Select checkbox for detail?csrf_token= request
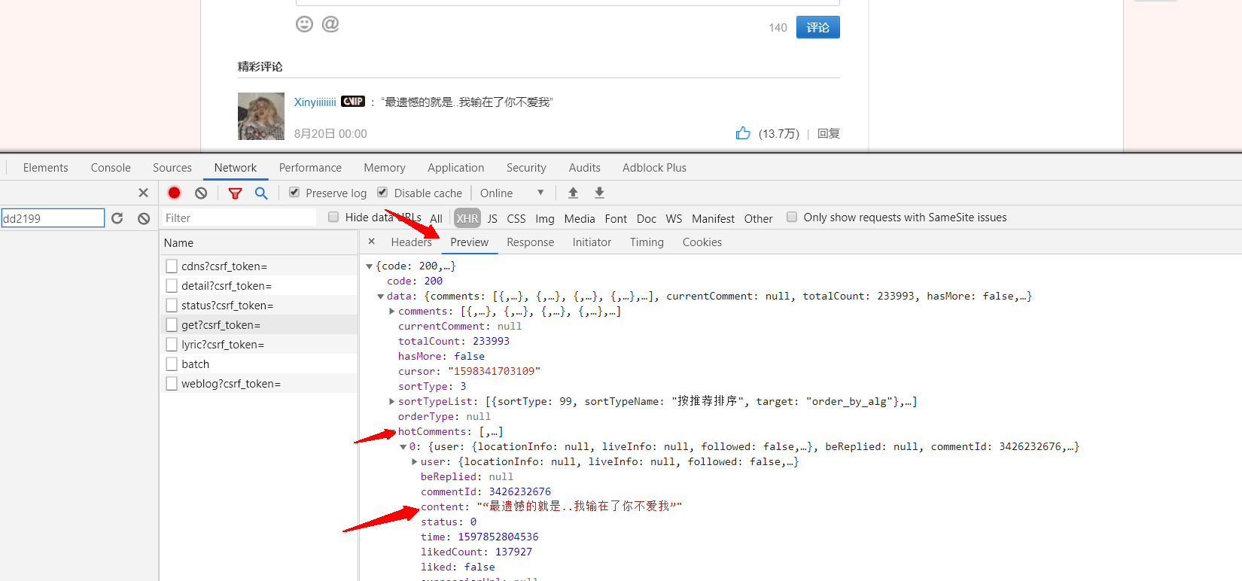The width and height of the screenshot is (1242, 581). pos(172,285)
